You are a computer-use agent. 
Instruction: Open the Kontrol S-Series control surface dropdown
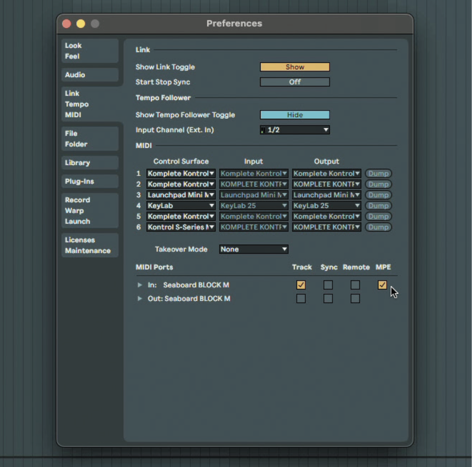[181, 227]
